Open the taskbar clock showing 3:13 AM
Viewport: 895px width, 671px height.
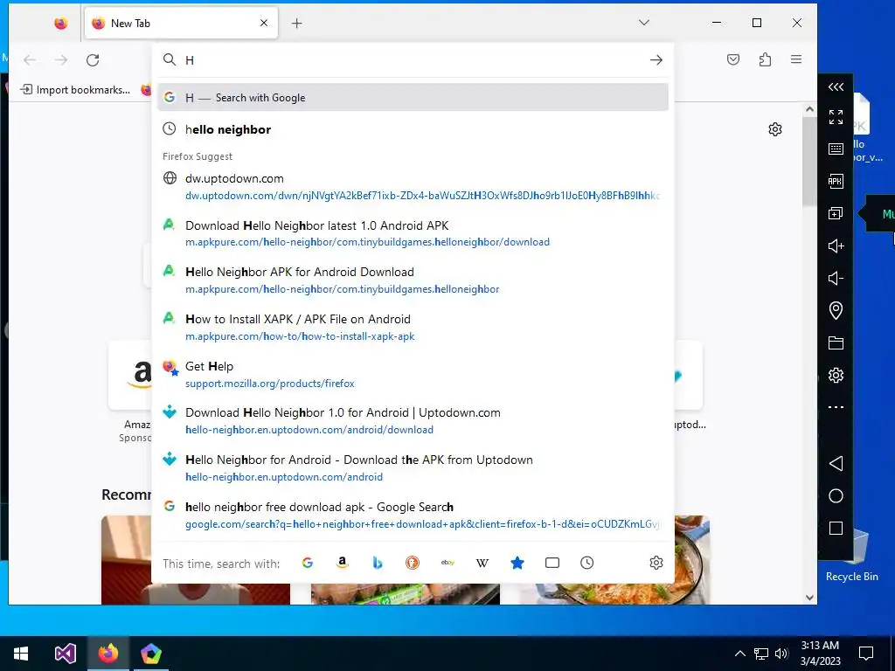(x=820, y=654)
